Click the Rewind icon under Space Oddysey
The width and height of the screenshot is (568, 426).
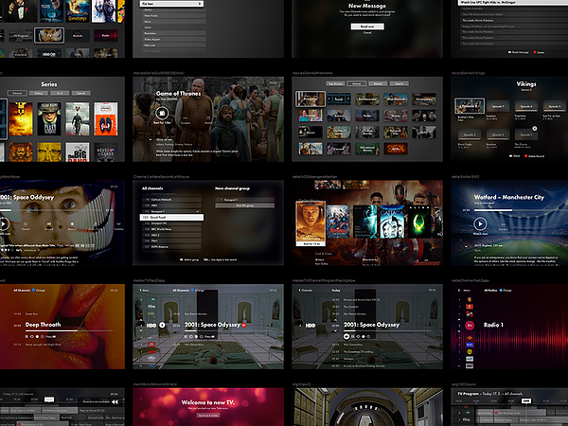(x=49, y=224)
